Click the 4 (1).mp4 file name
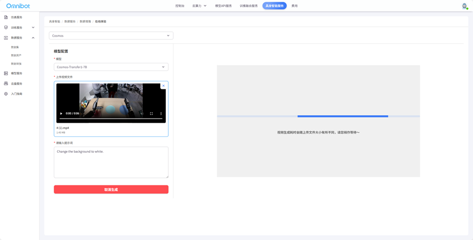This screenshot has height=240, width=473. click(63, 128)
